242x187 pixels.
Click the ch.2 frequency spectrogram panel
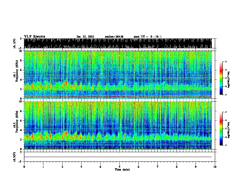pos(118,125)
